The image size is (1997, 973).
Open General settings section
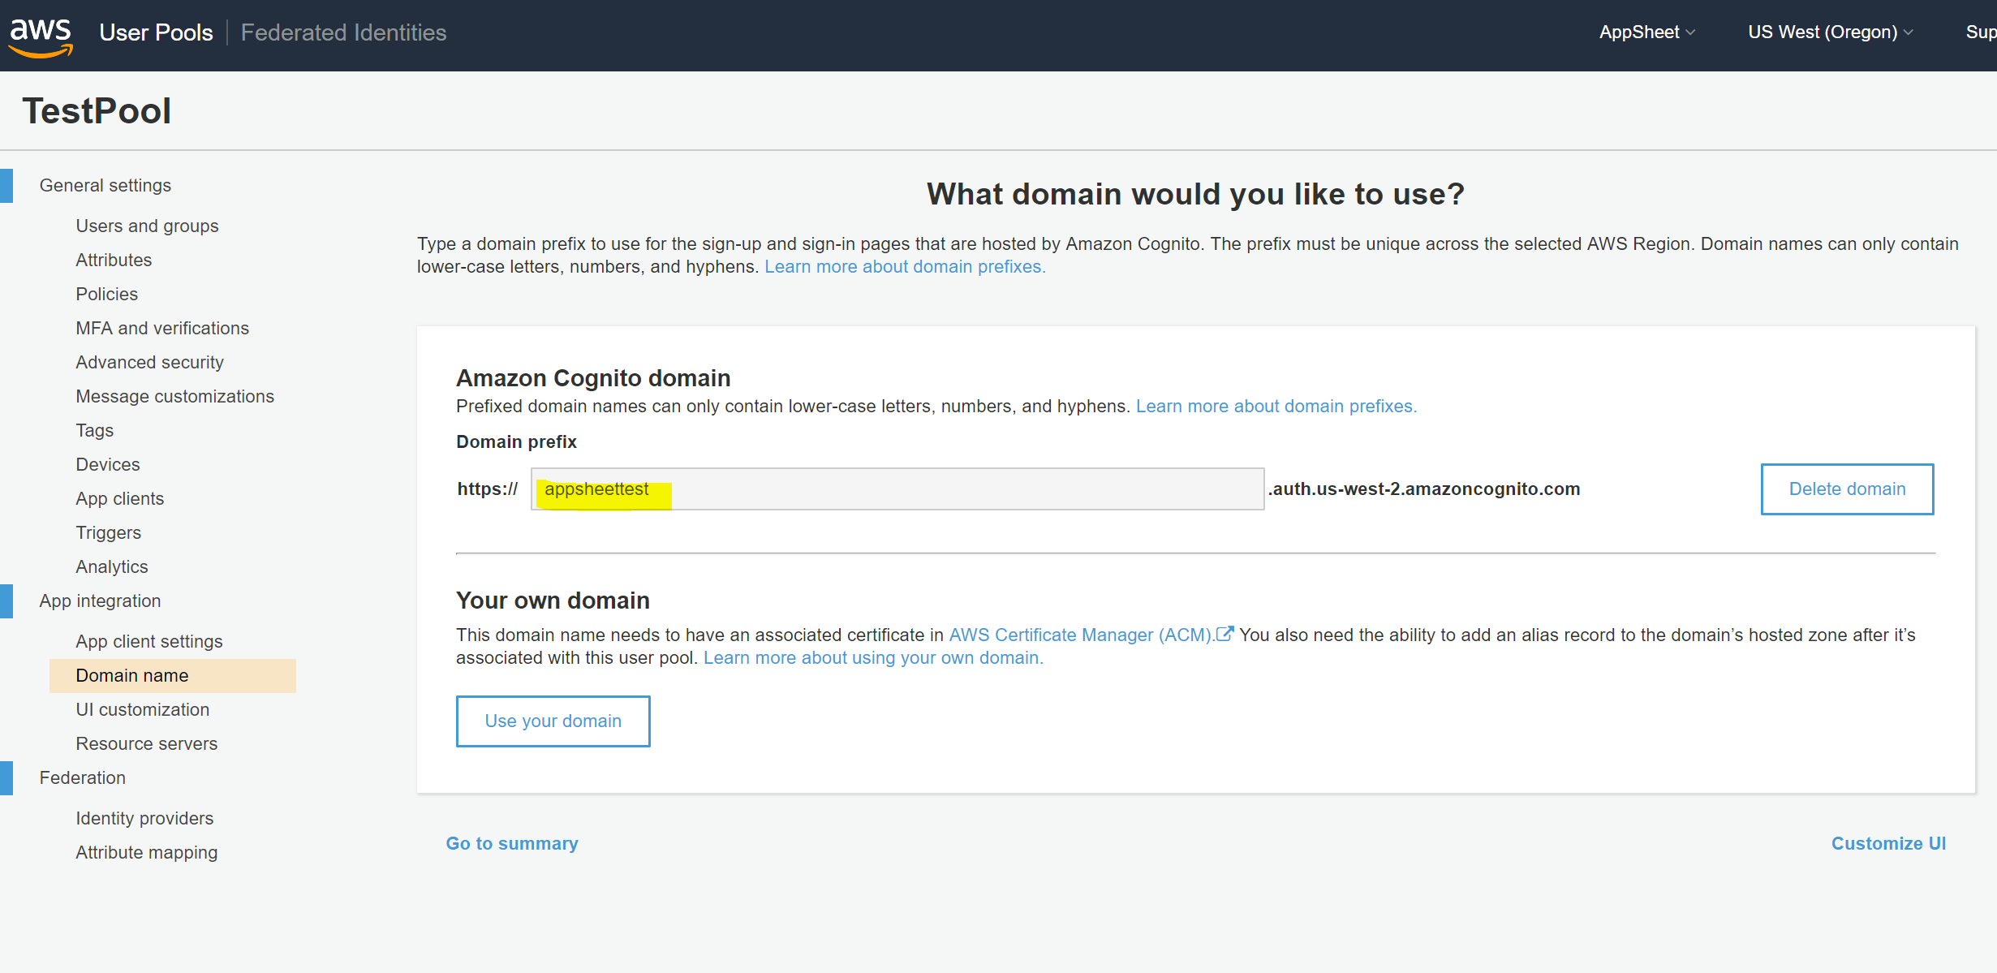click(x=105, y=185)
